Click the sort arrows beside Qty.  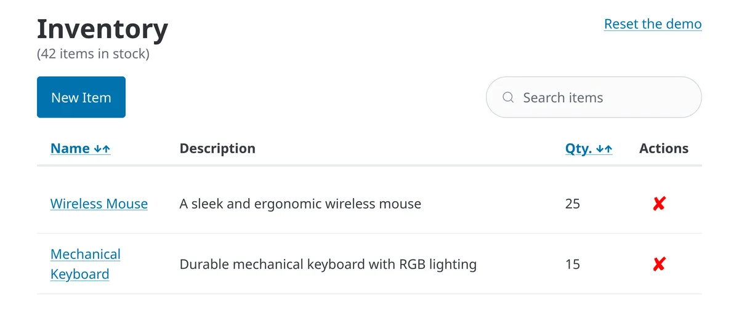click(604, 149)
